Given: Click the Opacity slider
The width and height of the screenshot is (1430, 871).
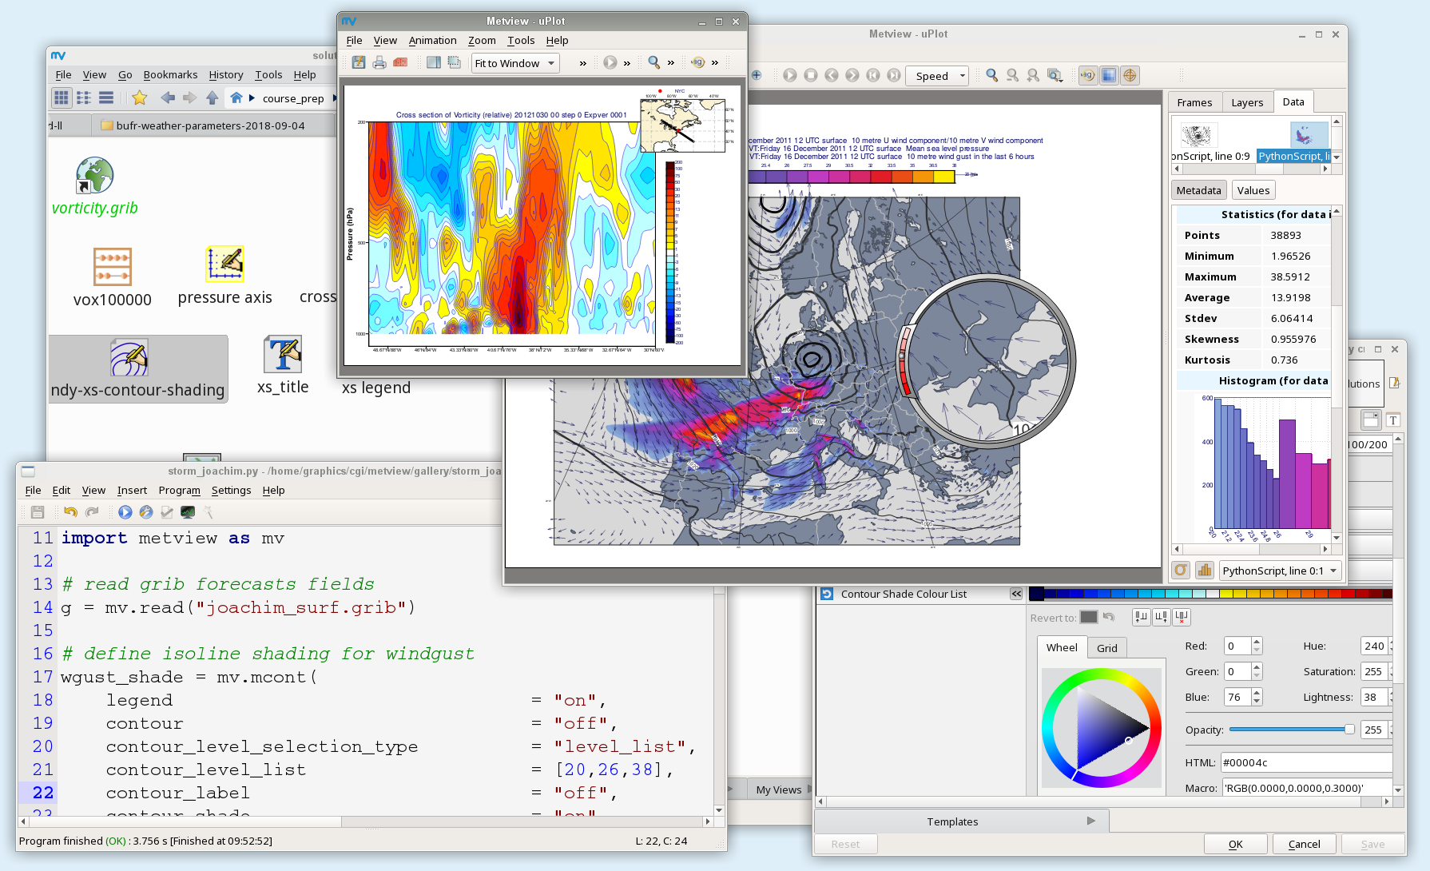Looking at the screenshot, I should coord(1291,730).
